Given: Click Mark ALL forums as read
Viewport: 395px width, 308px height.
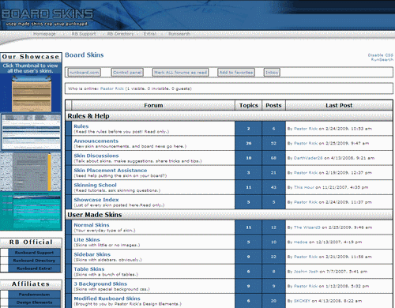Looking at the screenshot, I should pyautogui.click(x=180, y=73).
